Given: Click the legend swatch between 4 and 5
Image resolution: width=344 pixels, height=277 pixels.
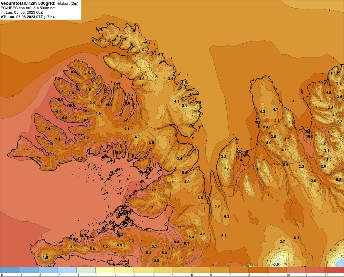Looking at the screenshot, I should pyautogui.click(x=181, y=270).
